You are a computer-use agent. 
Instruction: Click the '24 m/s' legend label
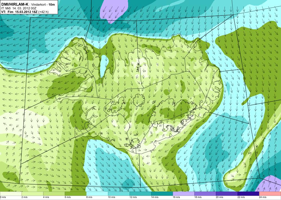[263, 197]
